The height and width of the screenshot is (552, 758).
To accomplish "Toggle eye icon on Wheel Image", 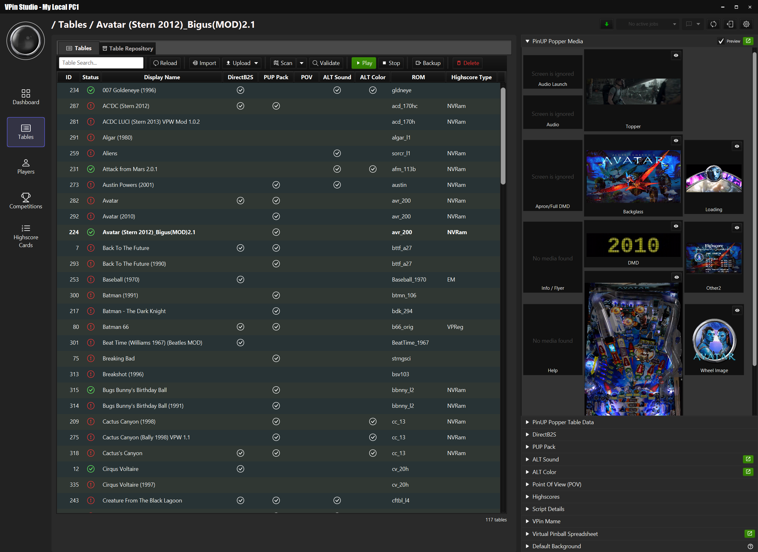I will (737, 311).
